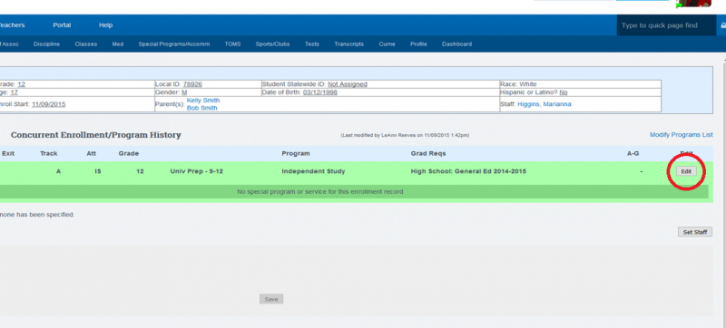
Task: Click the Local ID 78926 value
Action: point(192,84)
